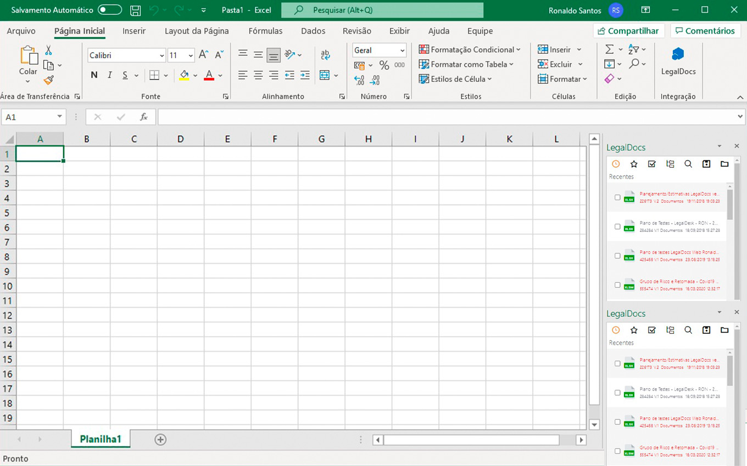Toggle bold formatting with the N icon
The image size is (747, 466).
(x=94, y=75)
